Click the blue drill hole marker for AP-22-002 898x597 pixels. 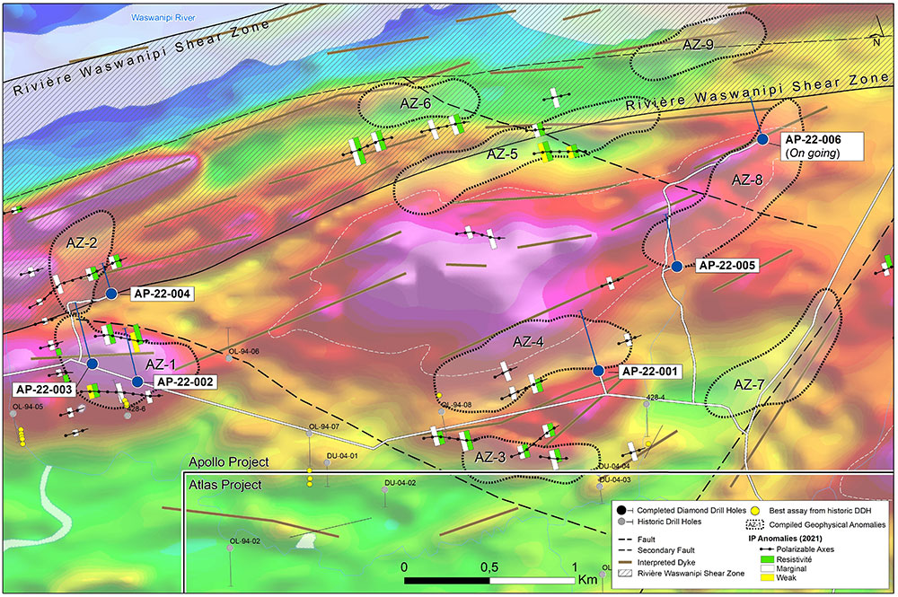tap(136, 382)
